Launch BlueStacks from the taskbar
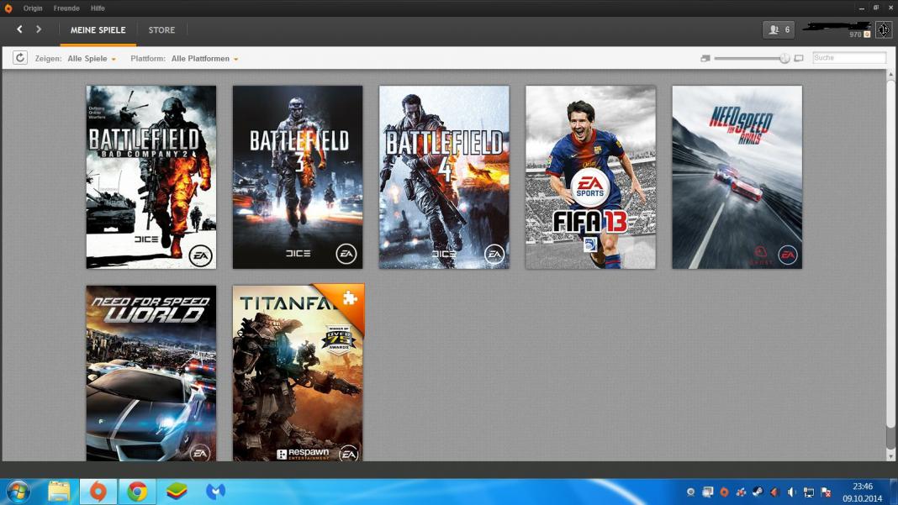This screenshot has height=505, width=898. [176, 492]
